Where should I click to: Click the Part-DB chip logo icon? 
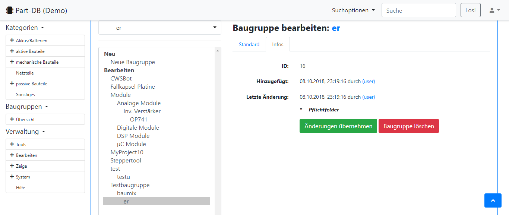(x=9, y=10)
